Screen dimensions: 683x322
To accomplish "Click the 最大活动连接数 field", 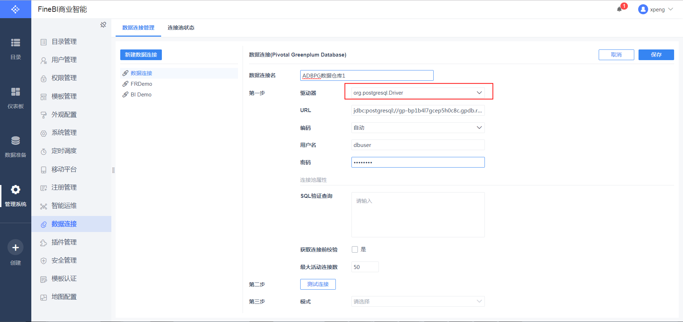I will [x=365, y=267].
